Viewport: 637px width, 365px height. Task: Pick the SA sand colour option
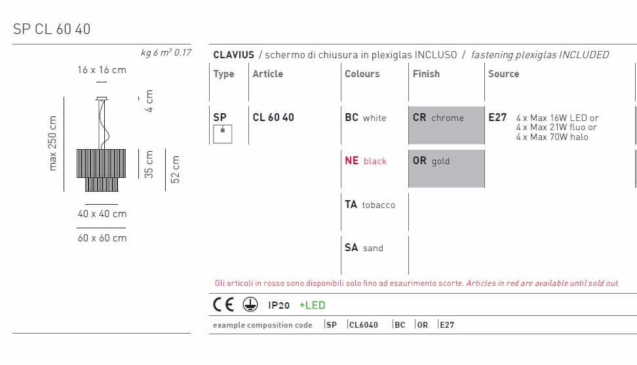coord(364,248)
